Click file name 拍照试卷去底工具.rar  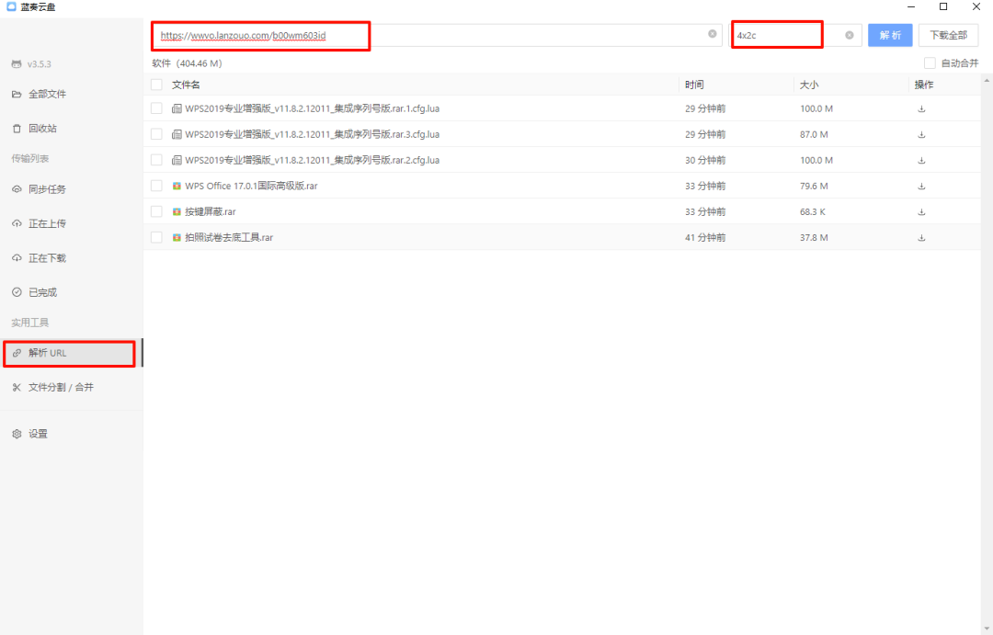(229, 237)
